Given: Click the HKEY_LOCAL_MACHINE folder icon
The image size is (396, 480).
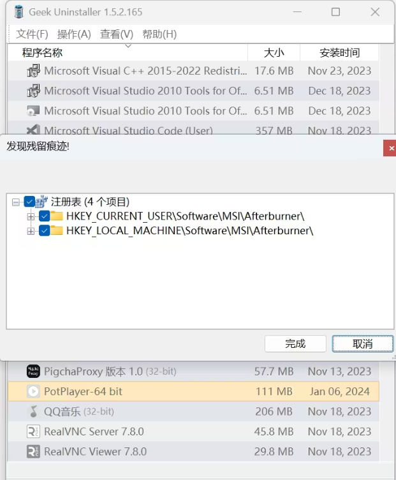Looking at the screenshot, I should coord(57,230).
